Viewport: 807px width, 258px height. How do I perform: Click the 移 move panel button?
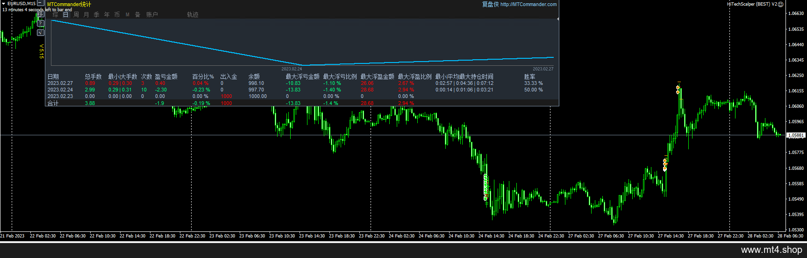(x=41, y=14)
